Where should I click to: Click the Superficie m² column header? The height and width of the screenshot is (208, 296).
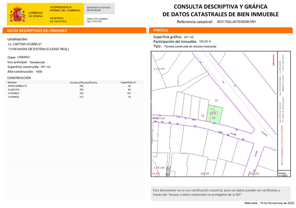(128, 83)
